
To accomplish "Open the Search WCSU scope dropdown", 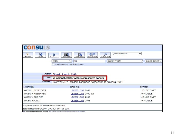I will (x=125, y=61).
